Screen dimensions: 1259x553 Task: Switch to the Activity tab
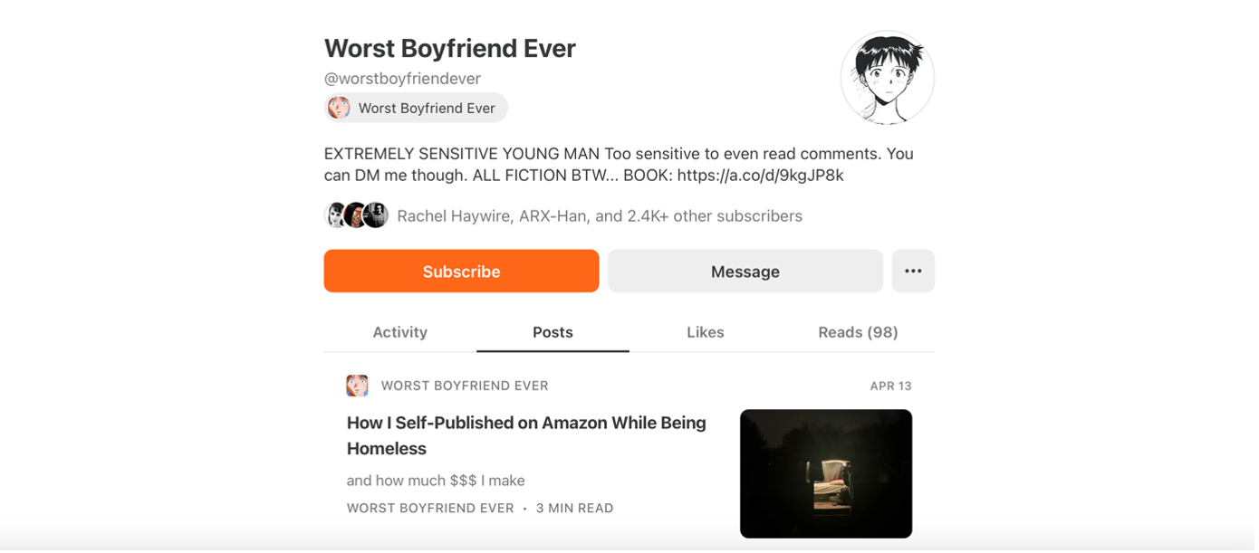(401, 333)
